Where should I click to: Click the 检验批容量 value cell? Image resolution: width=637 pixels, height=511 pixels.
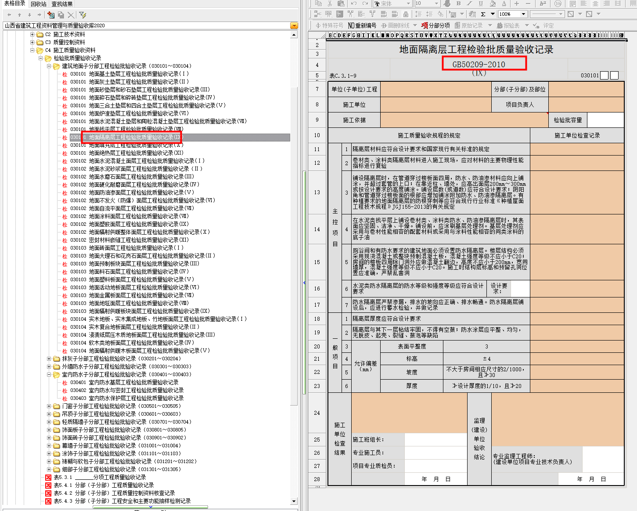click(605, 120)
